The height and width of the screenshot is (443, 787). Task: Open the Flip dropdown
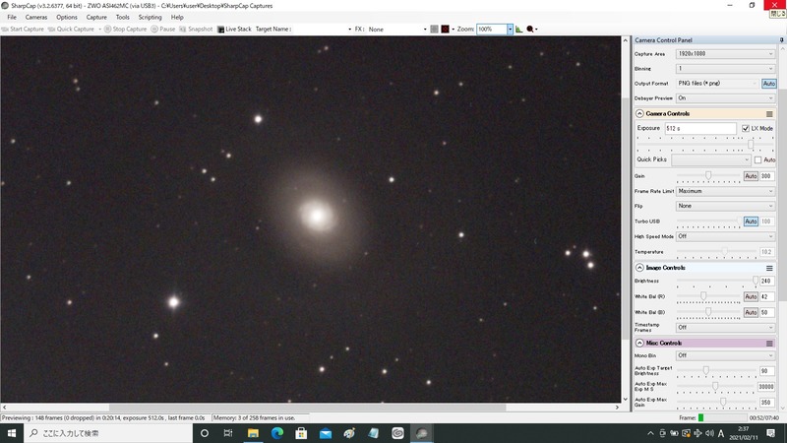(725, 206)
